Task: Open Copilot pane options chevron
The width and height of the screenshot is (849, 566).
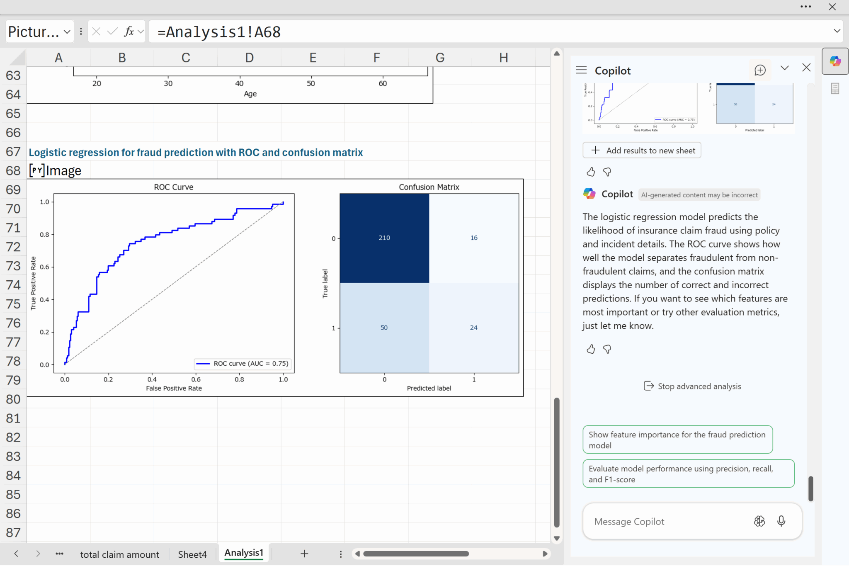Action: coord(784,68)
